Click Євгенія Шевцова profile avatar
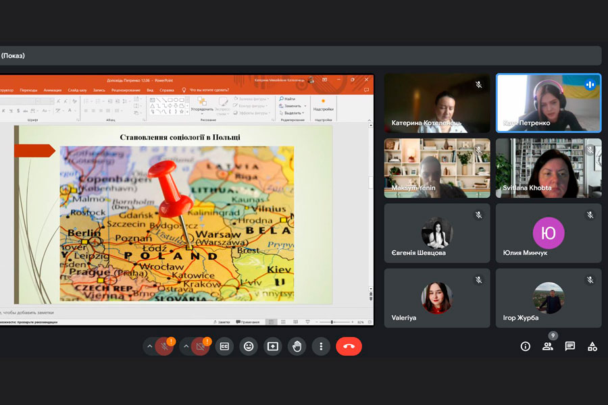608x405 pixels. pos(437,232)
